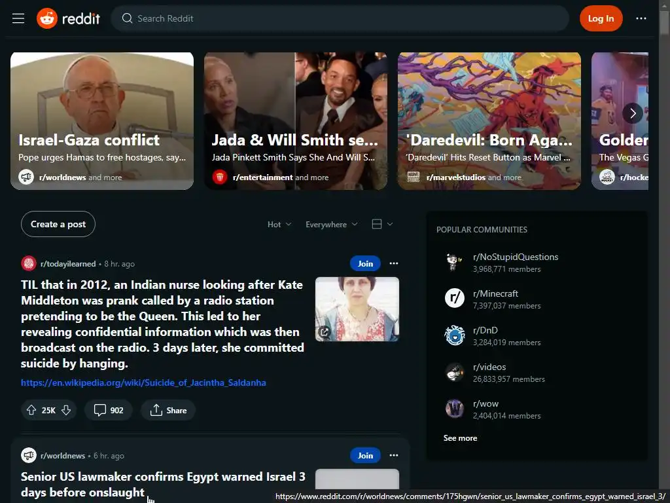Open Jada & Will Smith trending card

(x=295, y=121)
